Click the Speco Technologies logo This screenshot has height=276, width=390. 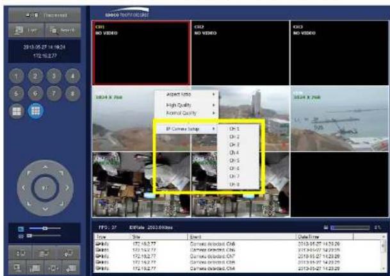[x=127, y=13]
